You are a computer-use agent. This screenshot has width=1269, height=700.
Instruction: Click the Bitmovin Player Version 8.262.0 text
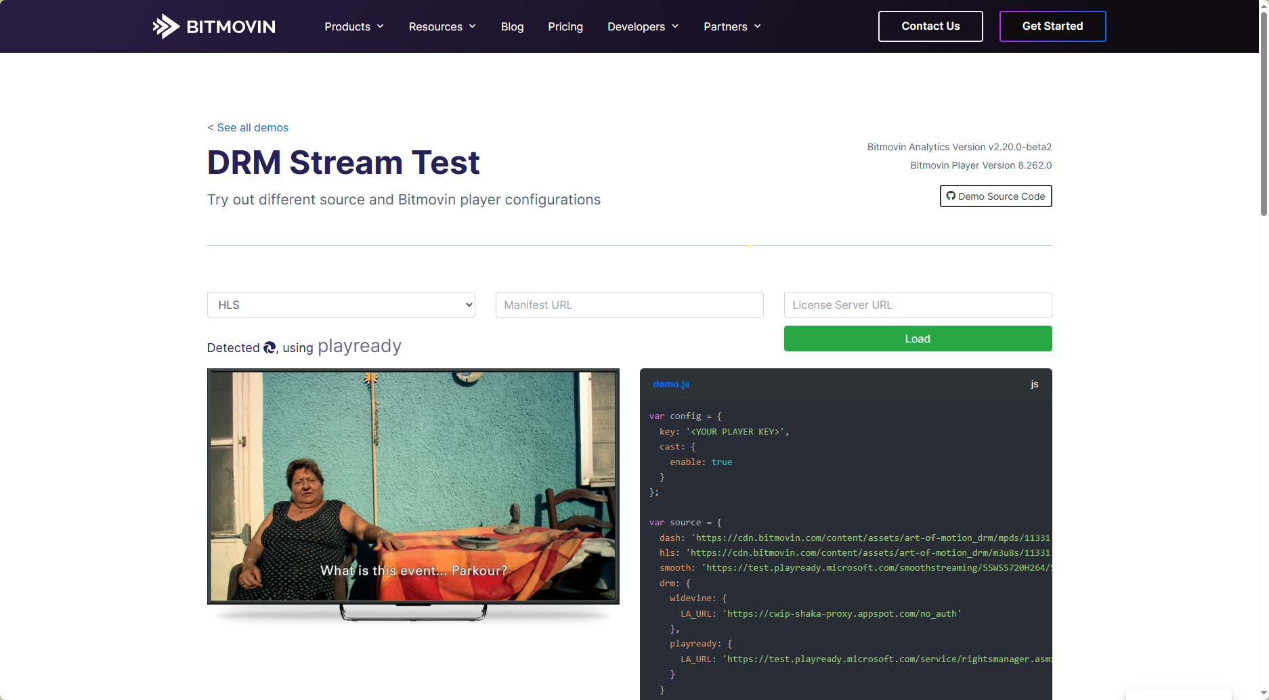[981, 165]
